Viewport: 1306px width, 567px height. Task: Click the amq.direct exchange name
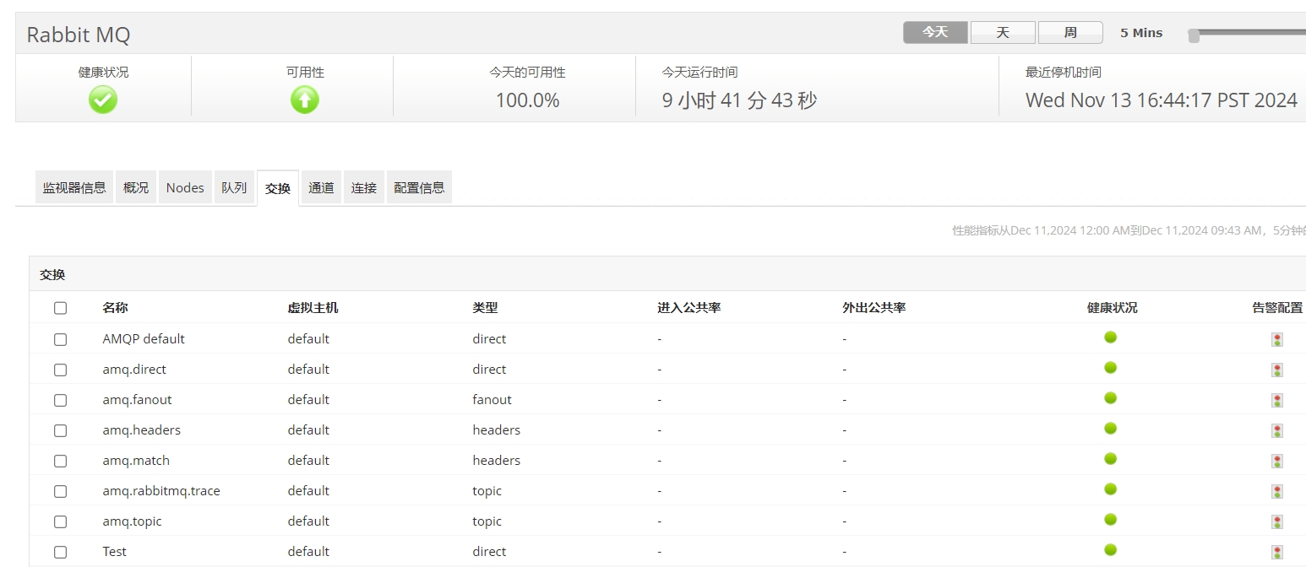click(x=134, y=370)
